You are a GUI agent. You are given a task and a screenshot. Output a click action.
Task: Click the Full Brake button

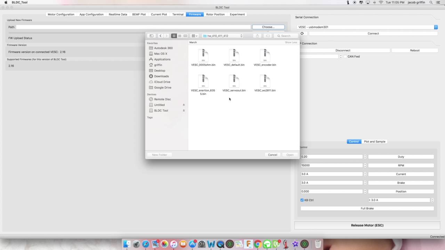click(x=367, y=208)
